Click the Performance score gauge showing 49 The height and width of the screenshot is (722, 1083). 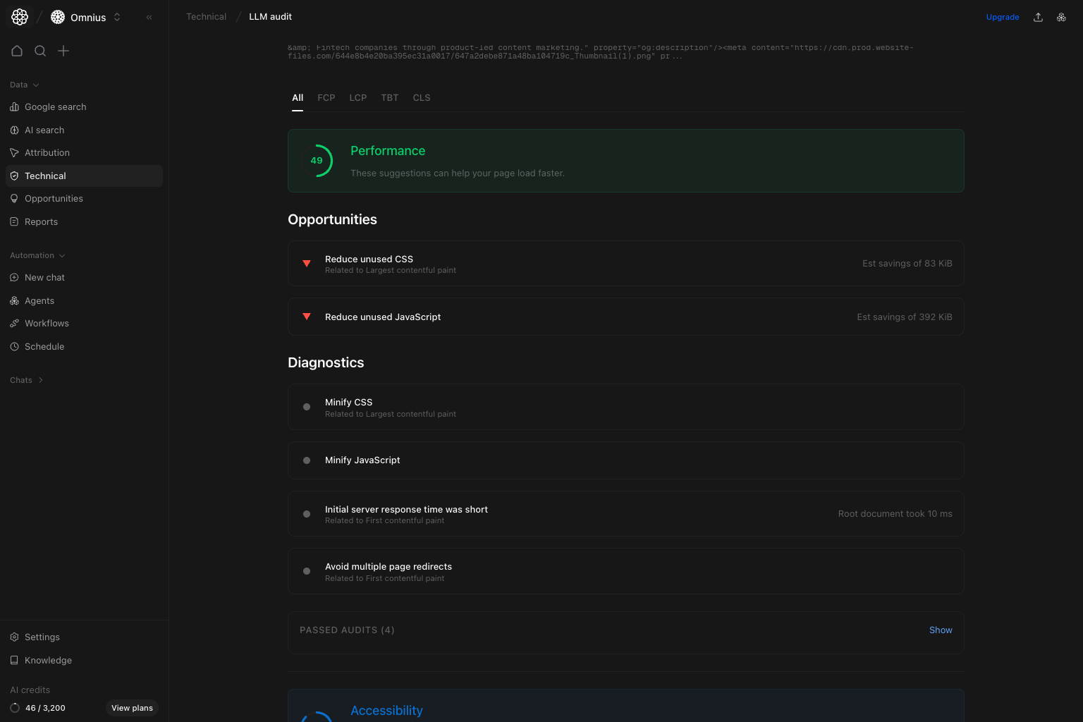click(318, 161)
